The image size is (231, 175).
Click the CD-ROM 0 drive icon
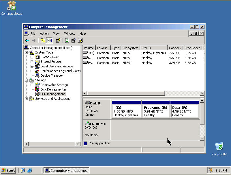click(87, 123)
